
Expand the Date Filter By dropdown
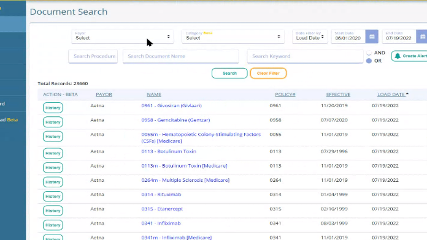click(310, 37)
